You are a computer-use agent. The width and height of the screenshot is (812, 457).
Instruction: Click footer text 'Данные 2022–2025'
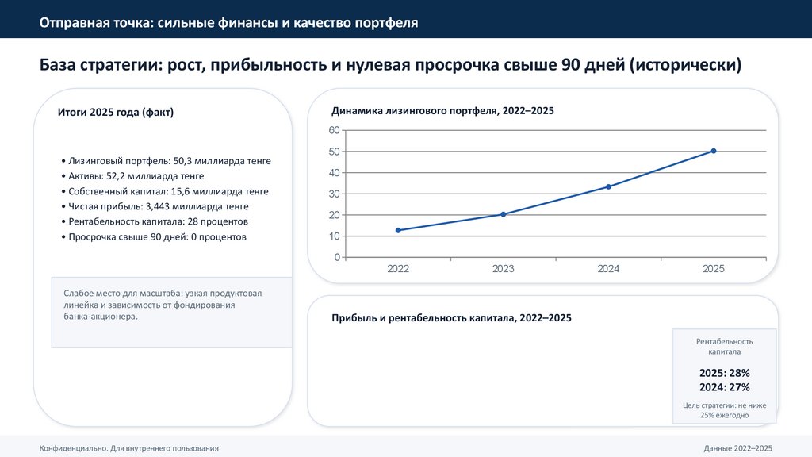point(737,448)
